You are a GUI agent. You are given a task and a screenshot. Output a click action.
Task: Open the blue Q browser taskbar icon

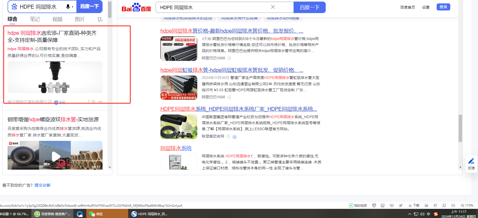[80, 214]
